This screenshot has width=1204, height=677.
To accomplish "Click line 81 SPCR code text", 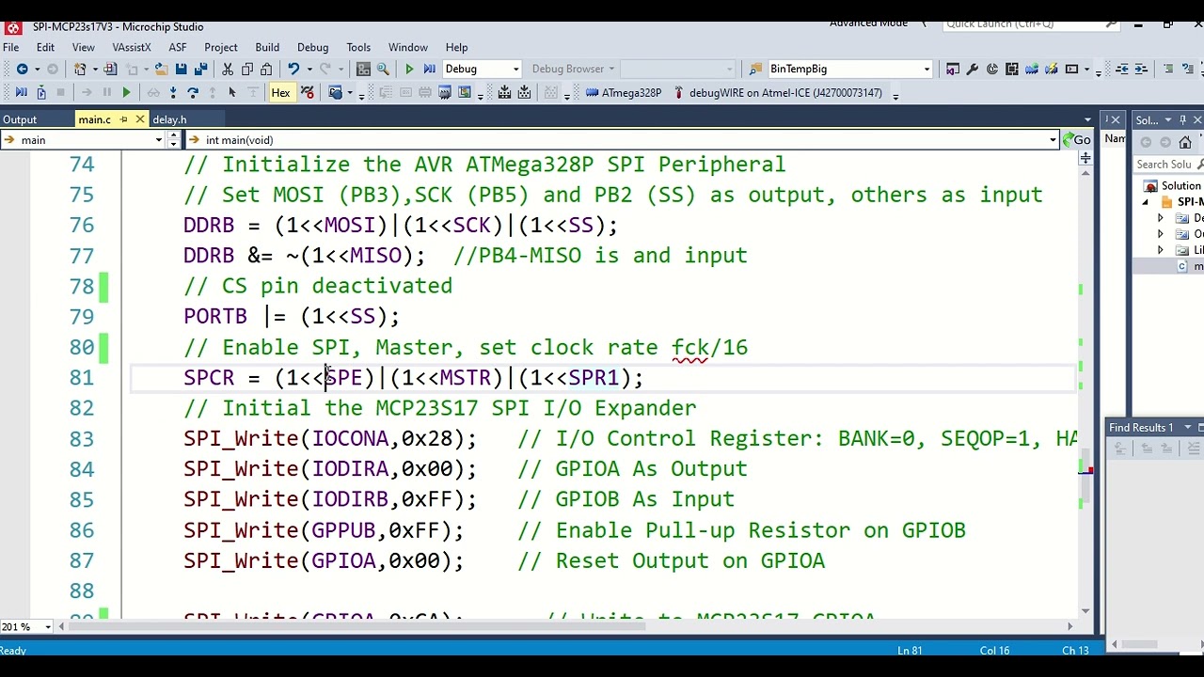I will point(413,378).
